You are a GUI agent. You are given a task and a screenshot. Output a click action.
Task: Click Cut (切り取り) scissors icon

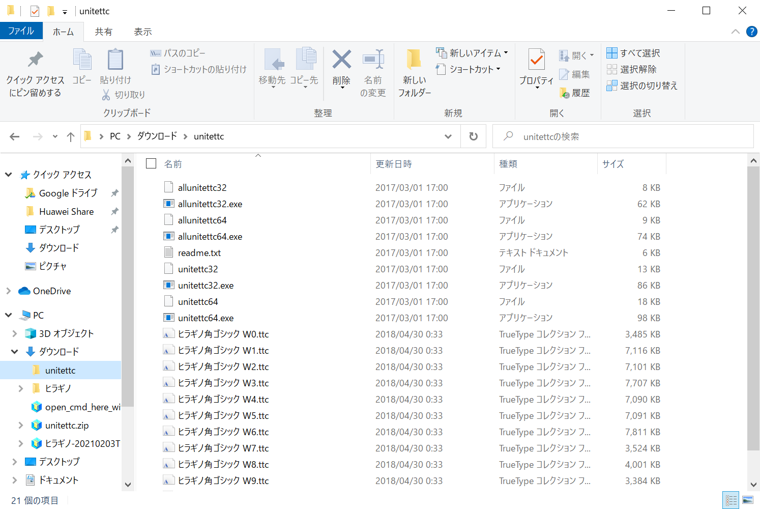[x=106, y=95]
